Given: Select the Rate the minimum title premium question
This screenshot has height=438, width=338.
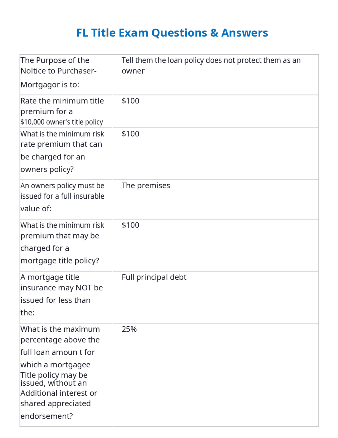Looking at the screenshot, I should 66,111.
